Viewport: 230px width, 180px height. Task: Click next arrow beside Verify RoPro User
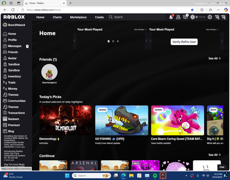pos(222,41)
